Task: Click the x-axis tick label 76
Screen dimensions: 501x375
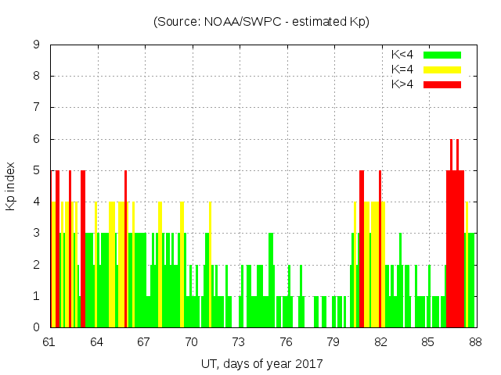Action: coord(286,341)
